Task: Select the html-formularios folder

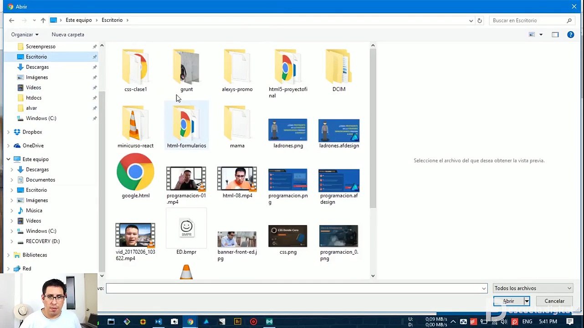Action: [x=186, y=126]
